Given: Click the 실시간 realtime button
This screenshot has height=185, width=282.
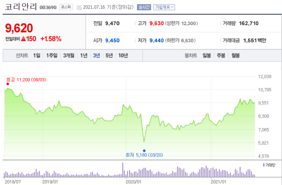Looking at the screenshot, I should [x=144, y=7].
